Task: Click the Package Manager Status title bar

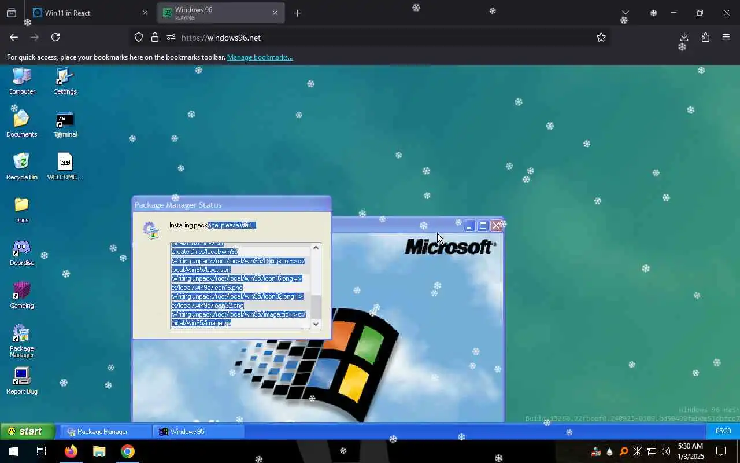Action: [x=231, y=205]
